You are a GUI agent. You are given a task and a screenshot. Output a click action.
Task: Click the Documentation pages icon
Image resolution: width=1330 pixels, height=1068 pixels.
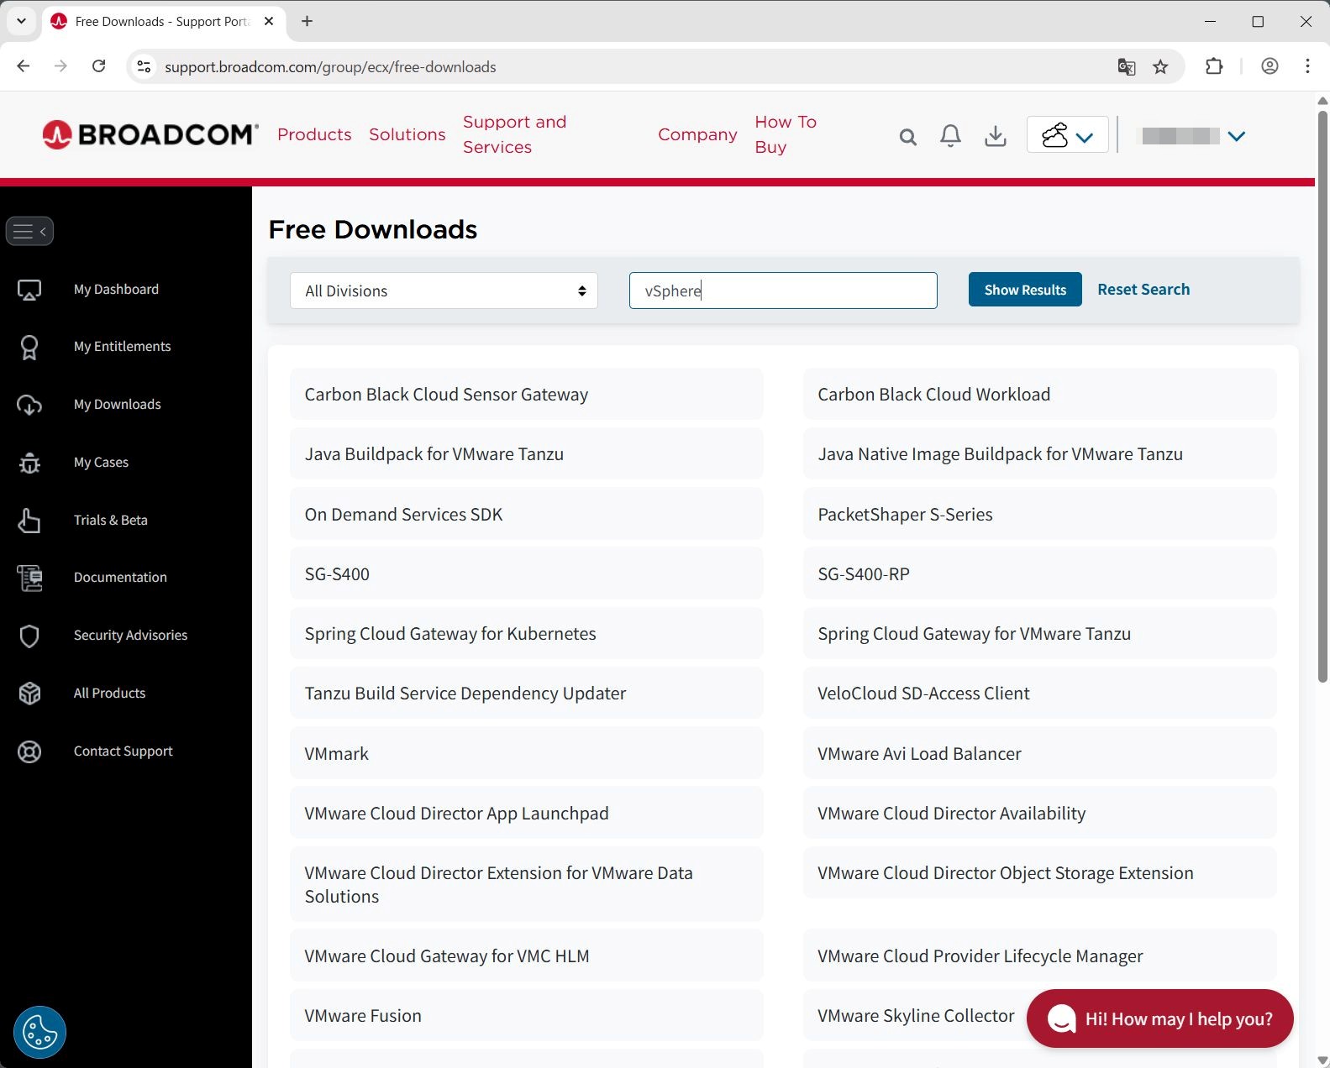coord(29,578)
